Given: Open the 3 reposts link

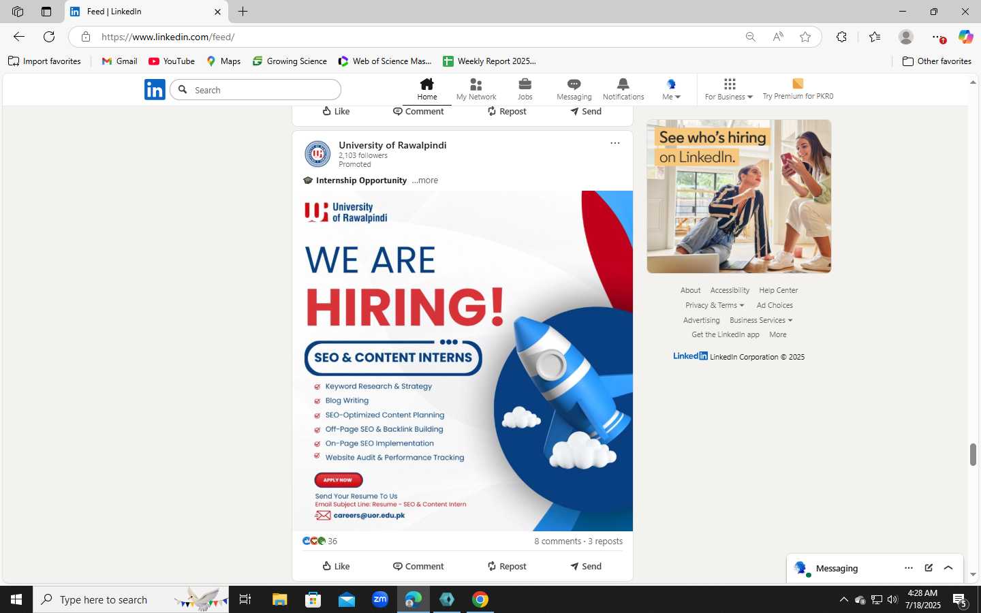Looking at the screenshot, I should pos(606,541).
